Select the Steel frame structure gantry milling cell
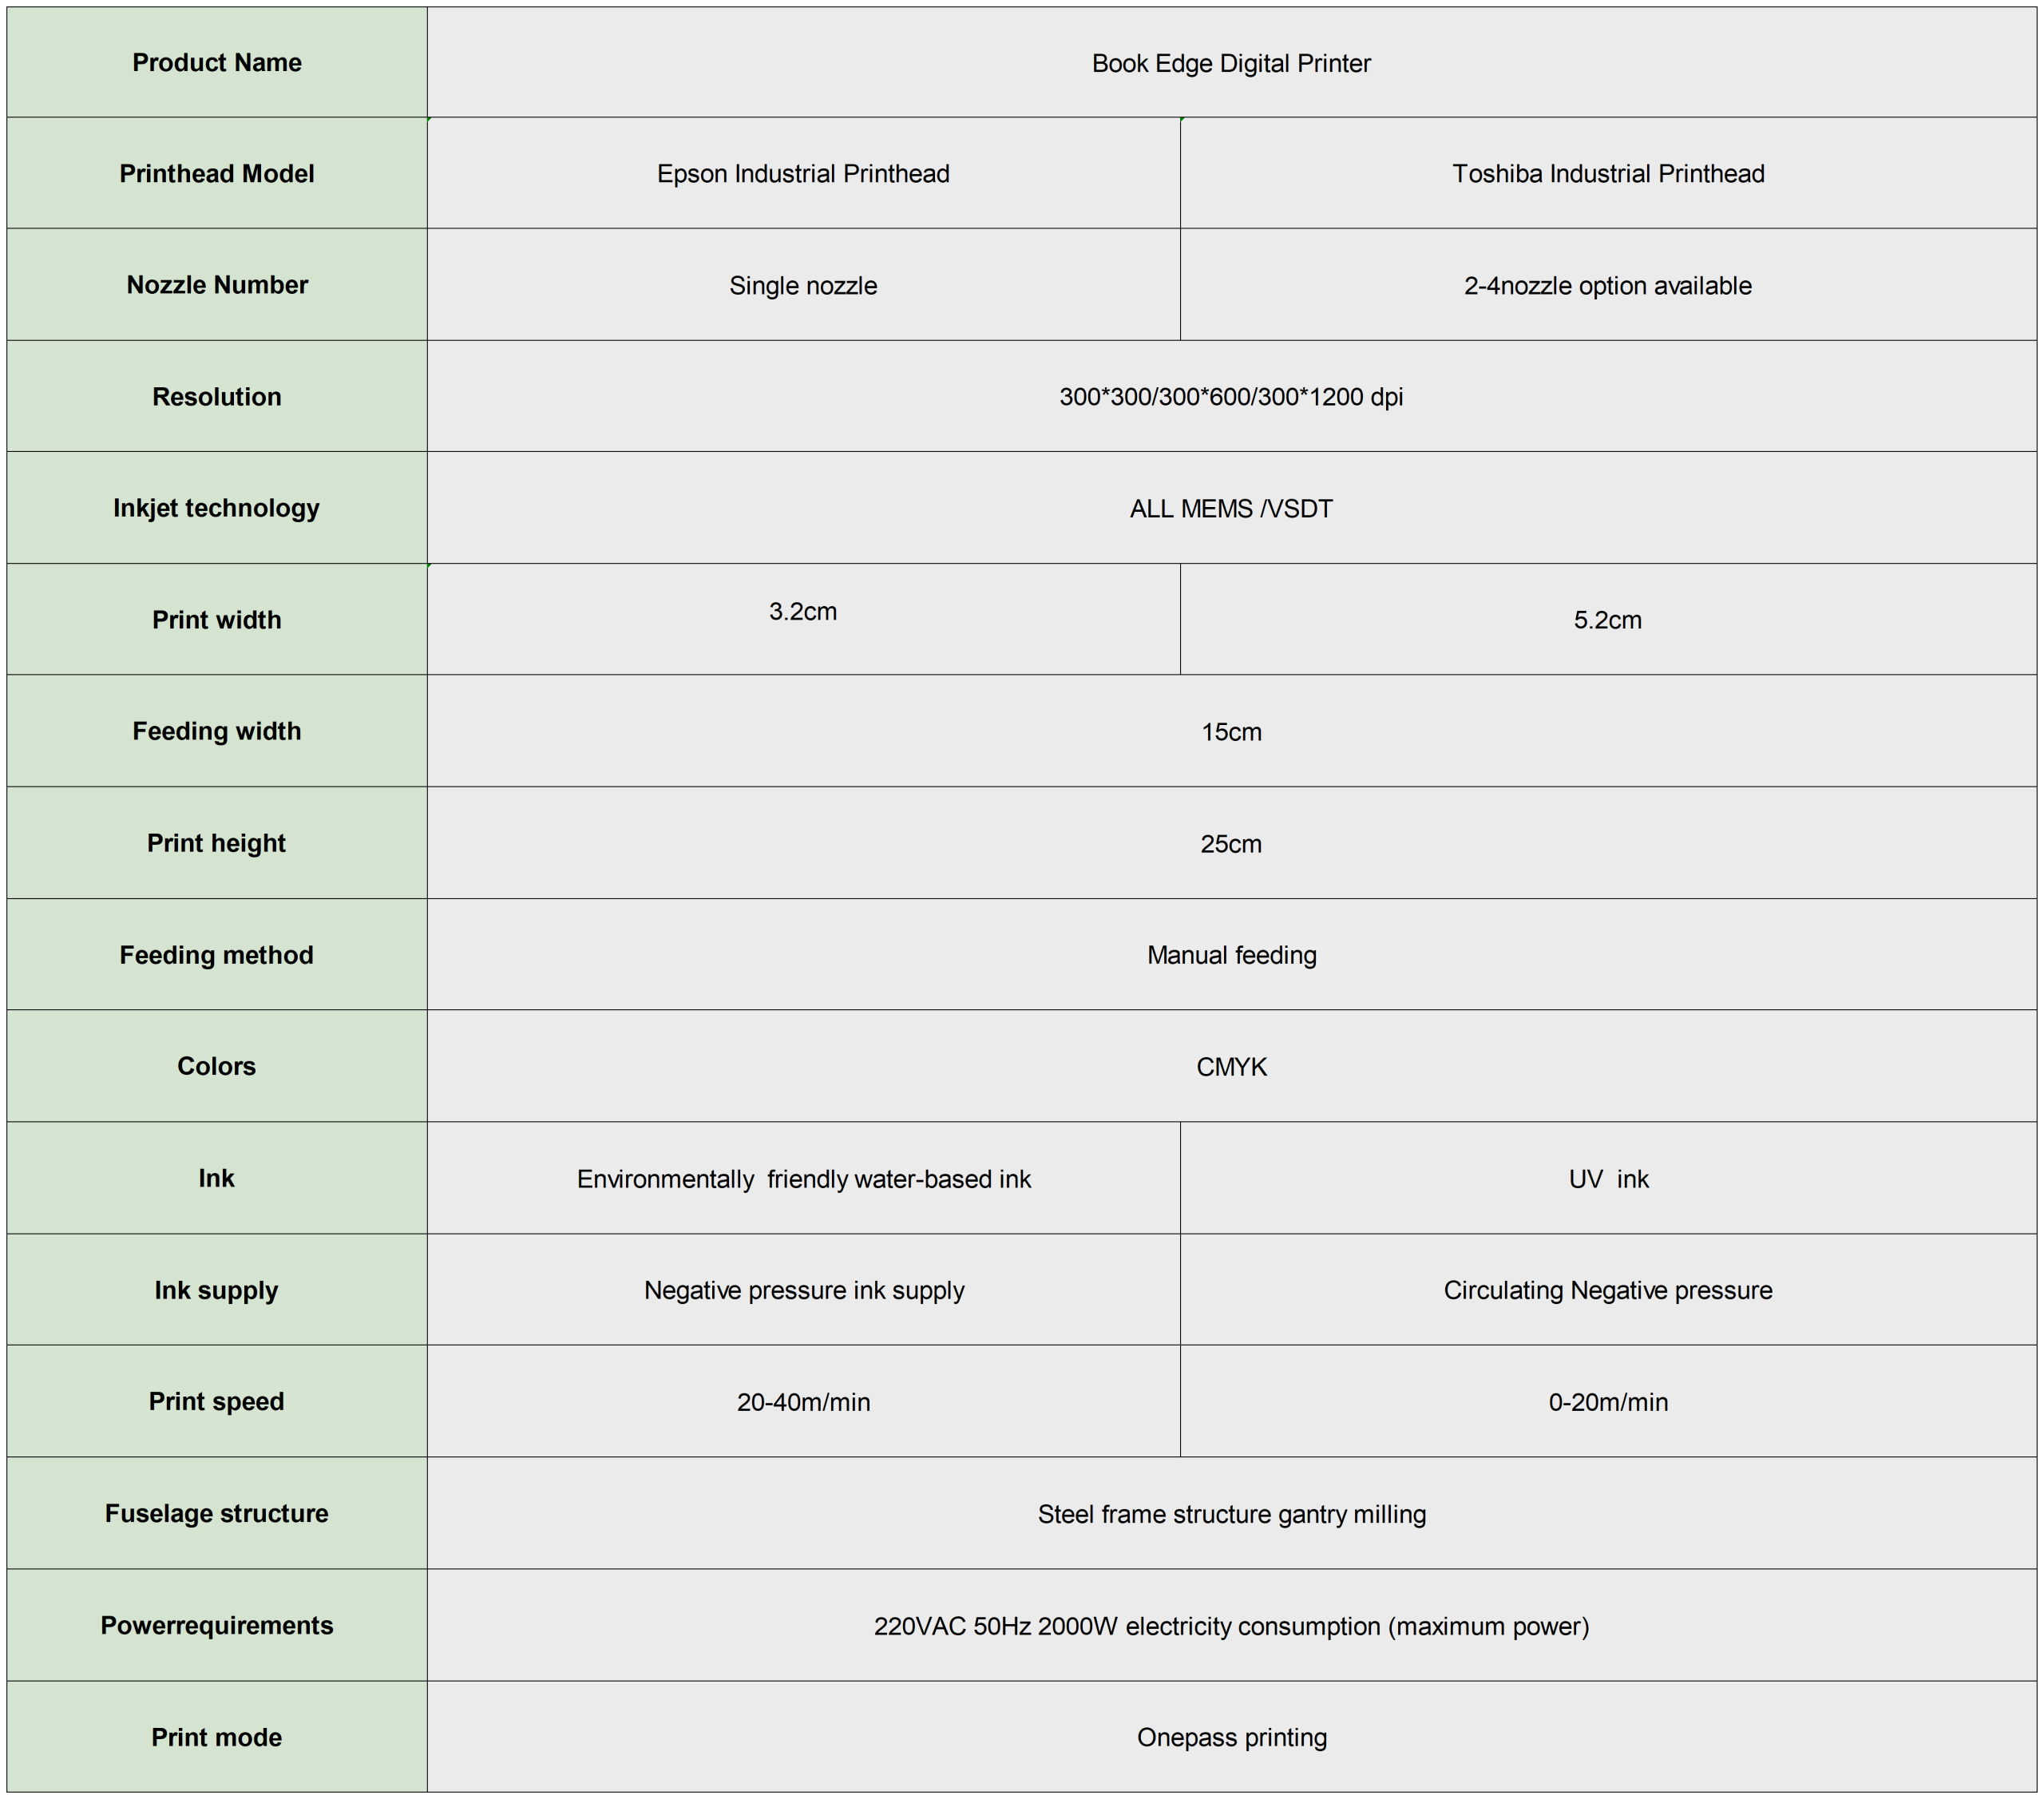The image size is (2044, 1799). (x=1230, y=1514)
